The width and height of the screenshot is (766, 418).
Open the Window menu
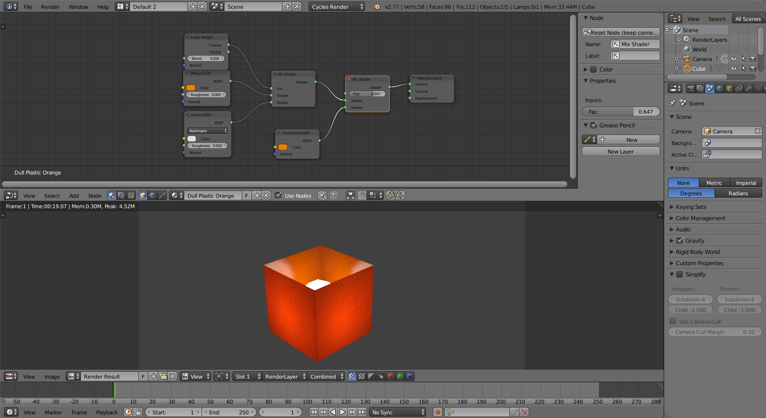(x=78, y=6)
